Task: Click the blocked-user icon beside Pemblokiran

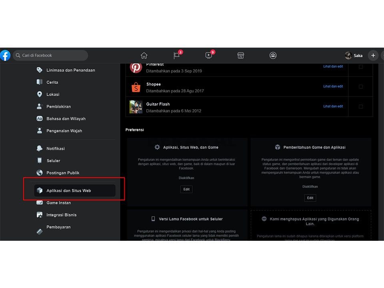Action: pos(40,106)
